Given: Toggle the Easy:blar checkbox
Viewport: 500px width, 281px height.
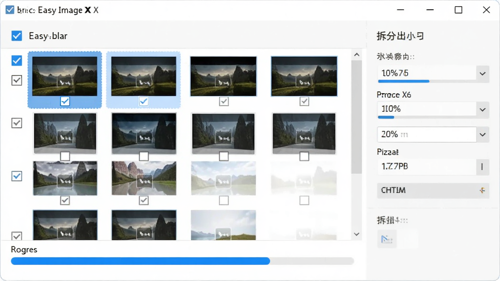Looking at the screenshot, I should click(x=17, y=36).
